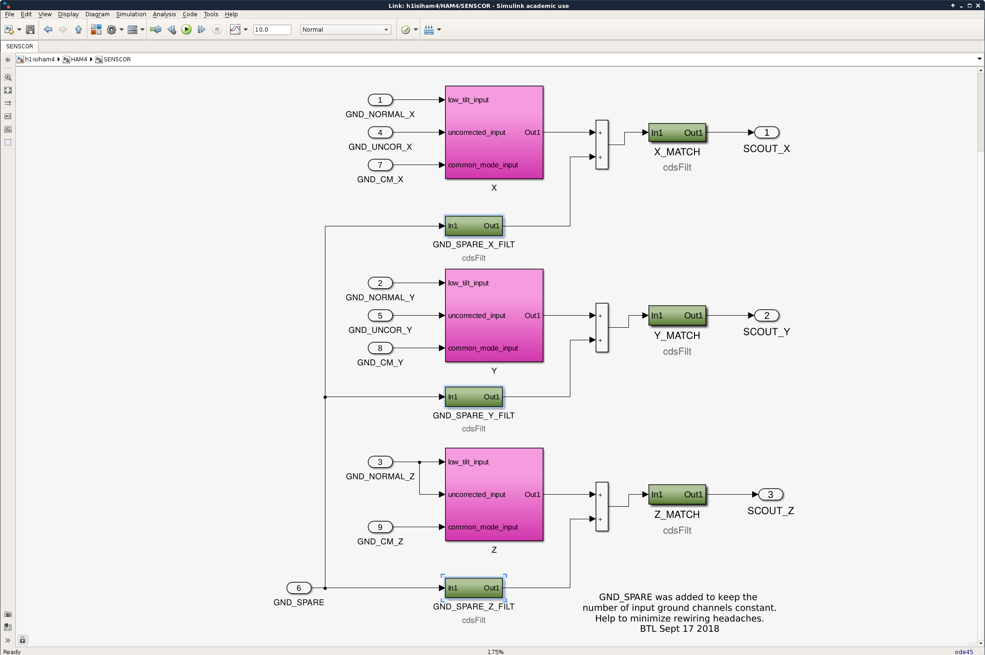This screenshot has width=985, height=655.
Task: Open the Diagram menu
Action: [98, 14]
